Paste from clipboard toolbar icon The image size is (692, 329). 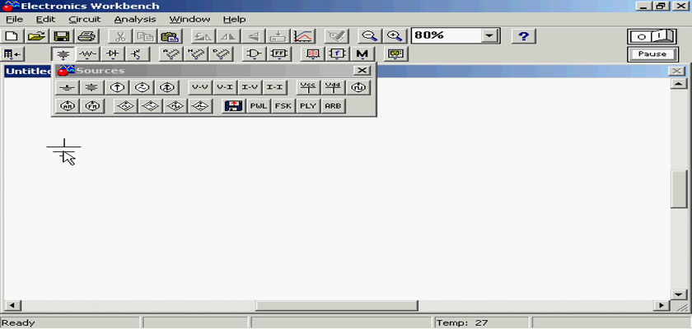pyautogui.click(x=169, y=36)
